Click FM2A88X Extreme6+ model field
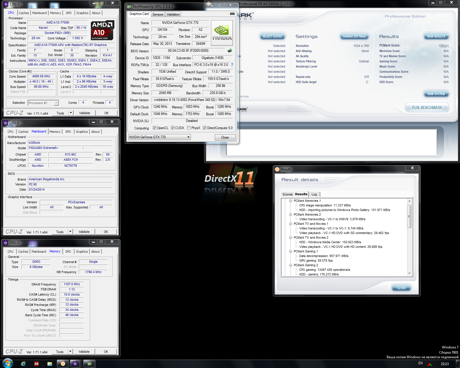 pos(55,148)
